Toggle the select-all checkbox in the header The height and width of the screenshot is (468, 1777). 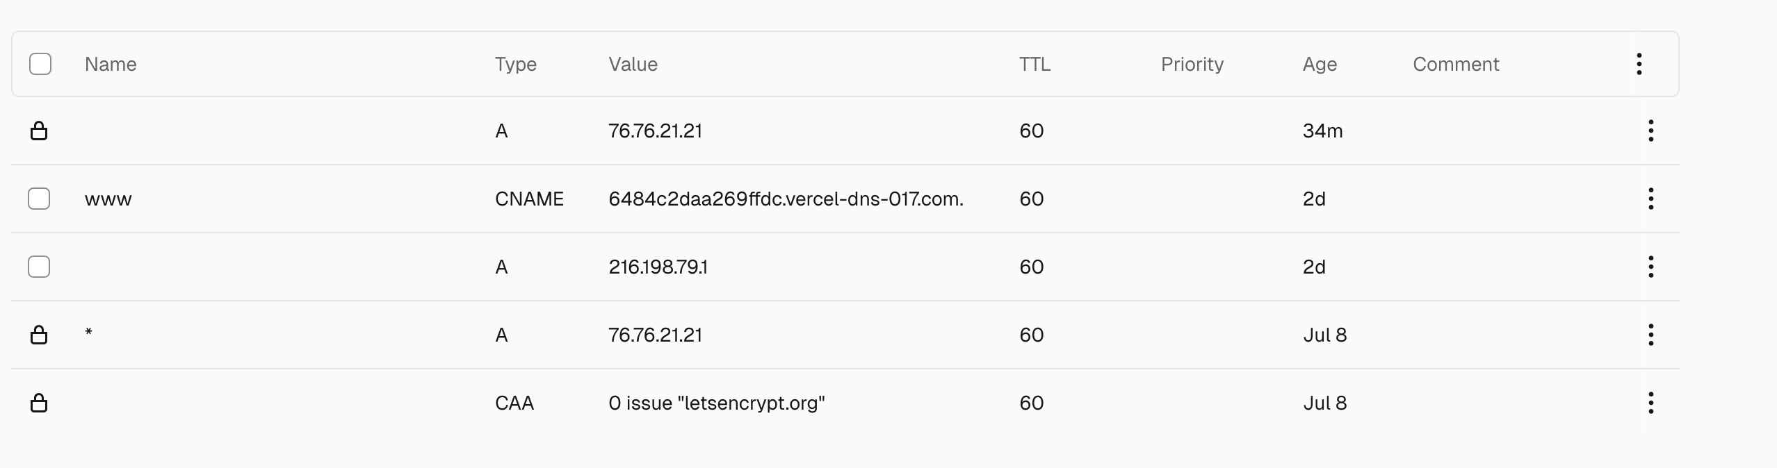pyautogui.click(x=40, y=64)
